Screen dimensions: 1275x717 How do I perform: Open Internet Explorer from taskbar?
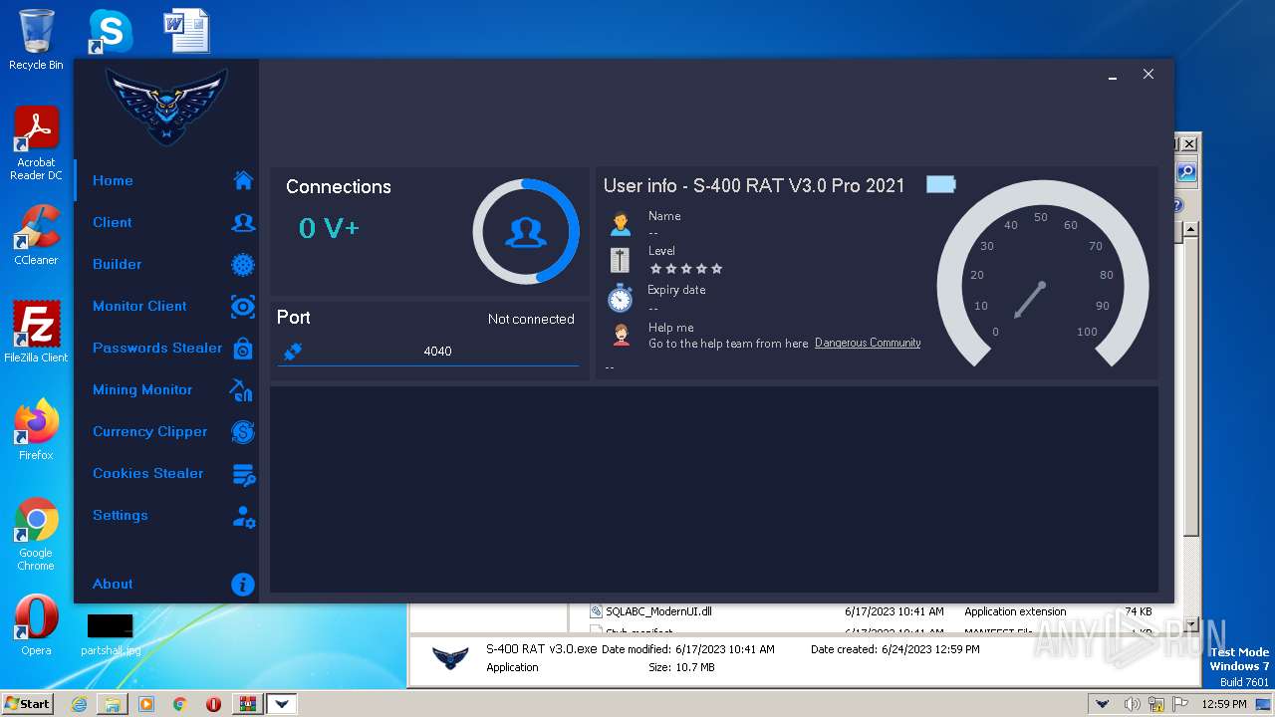pyautogui.click(x=79, y=704)
